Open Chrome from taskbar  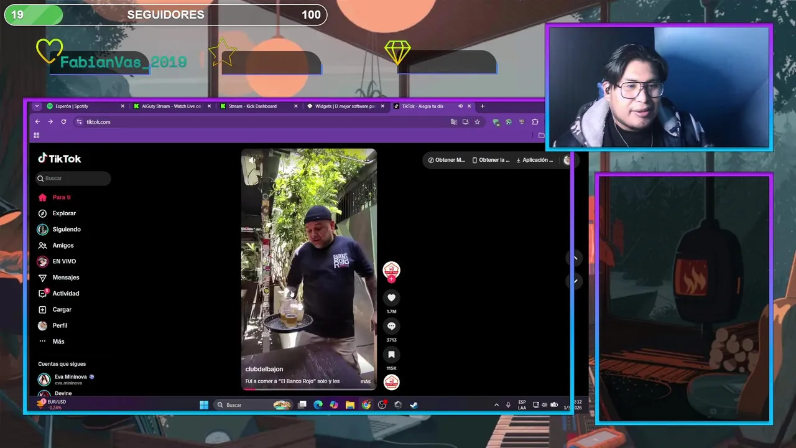pos(366,405)
